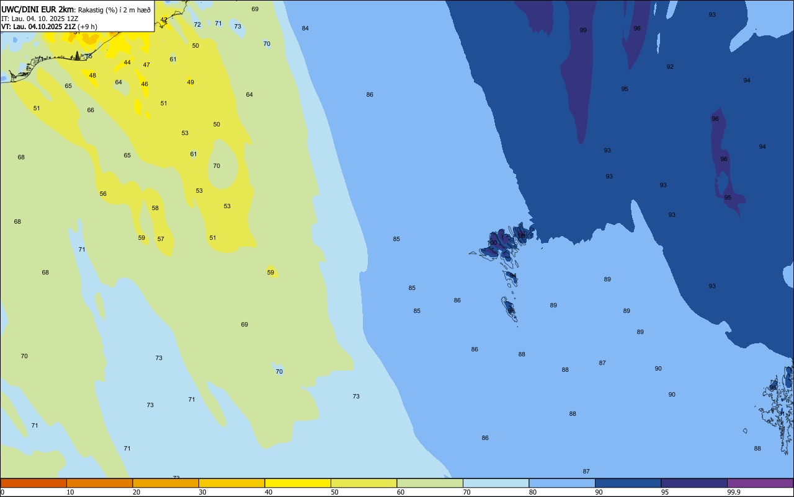This screenshot has width=794, height=497.
Task: Select the map value 72
Action: click(x=197, y=25)
